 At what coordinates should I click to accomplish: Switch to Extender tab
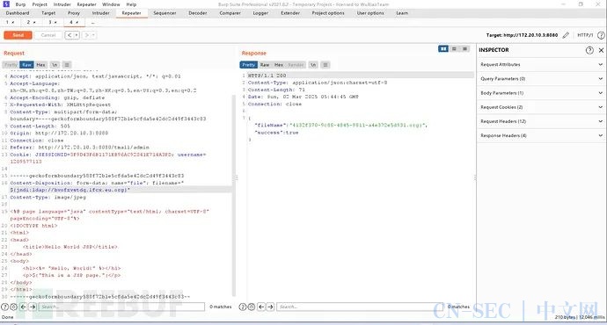pyautogui.click(x=290, y=13)
